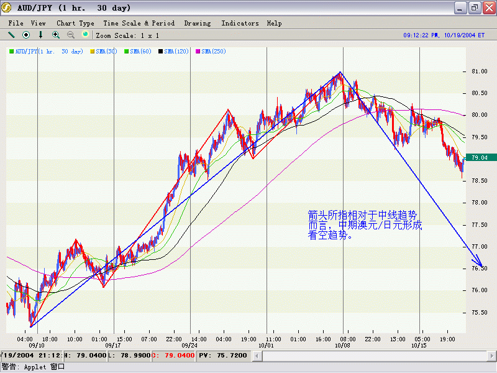The image size is (497, 373).
Task: Toggle the SMA(250) legend entry
Action: point(211,51)
